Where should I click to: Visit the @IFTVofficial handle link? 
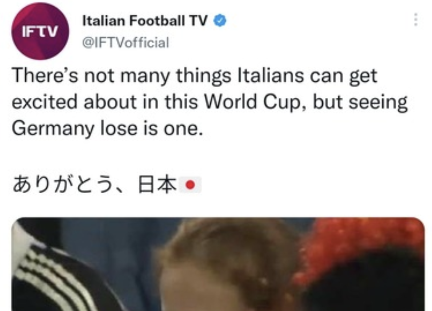(126, 43)
